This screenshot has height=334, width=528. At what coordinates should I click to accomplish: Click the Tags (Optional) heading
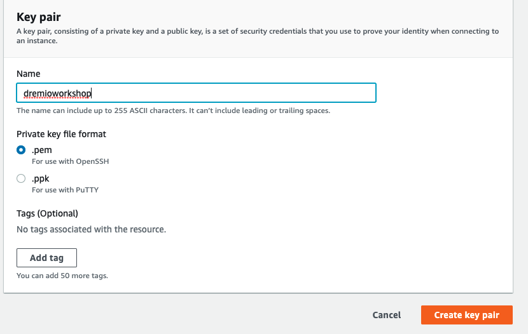[47, 213]
